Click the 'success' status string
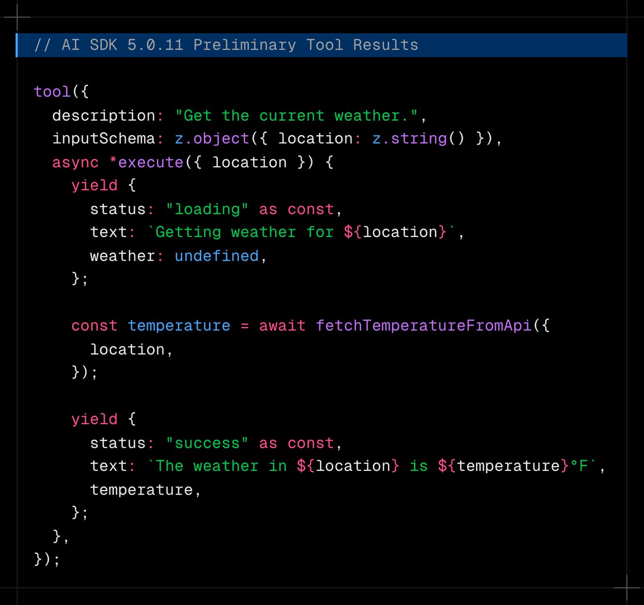Image resolution: width=644 pixels, height=605 pixels. pyautogui.click(x=207, y=442)
